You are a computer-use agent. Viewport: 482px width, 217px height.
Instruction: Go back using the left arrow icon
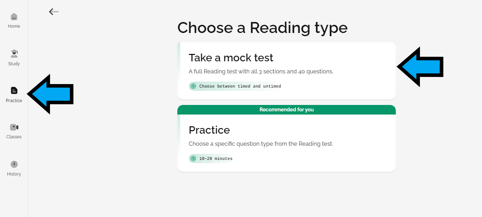click(54, 12)
